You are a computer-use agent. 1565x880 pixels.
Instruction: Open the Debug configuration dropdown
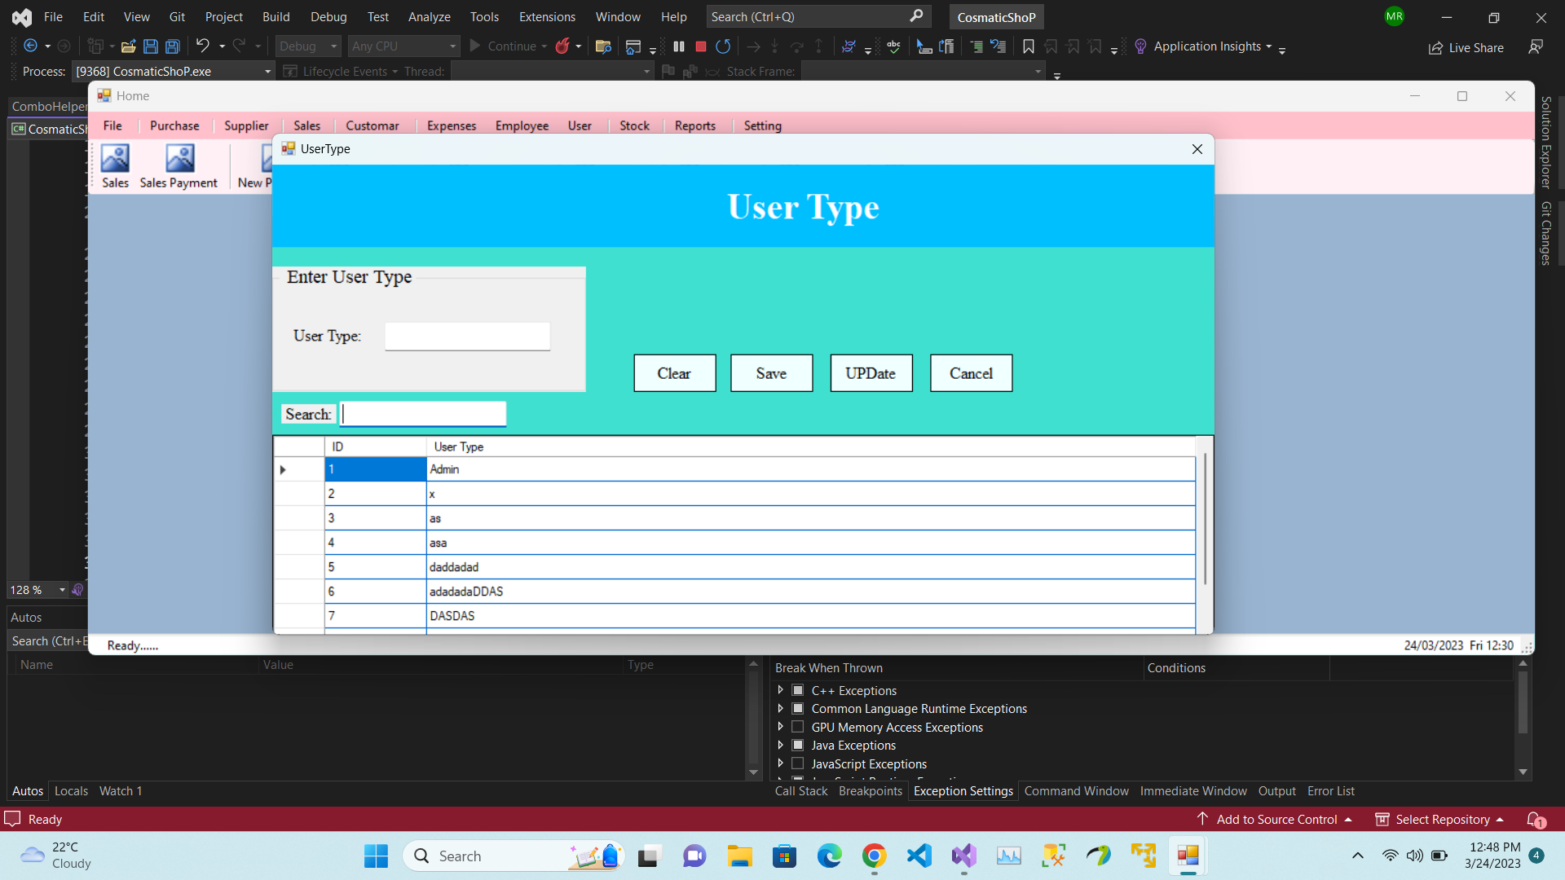[308, 46]
